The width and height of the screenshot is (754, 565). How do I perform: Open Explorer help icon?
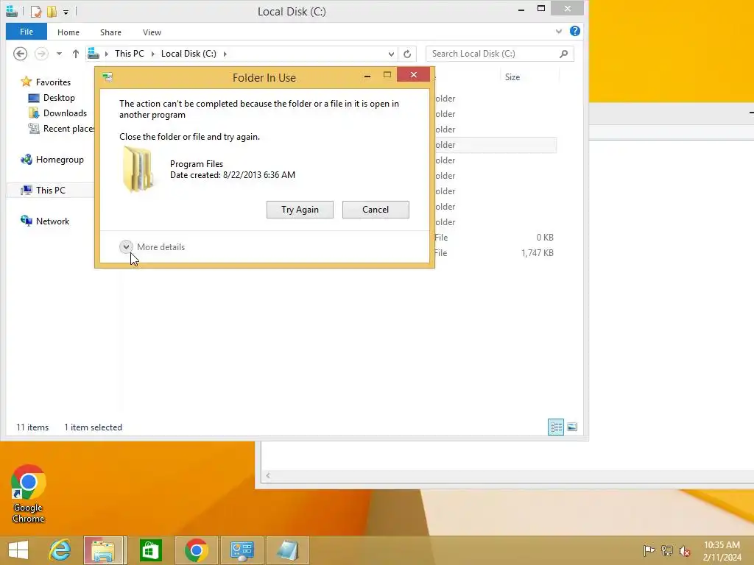574,31
